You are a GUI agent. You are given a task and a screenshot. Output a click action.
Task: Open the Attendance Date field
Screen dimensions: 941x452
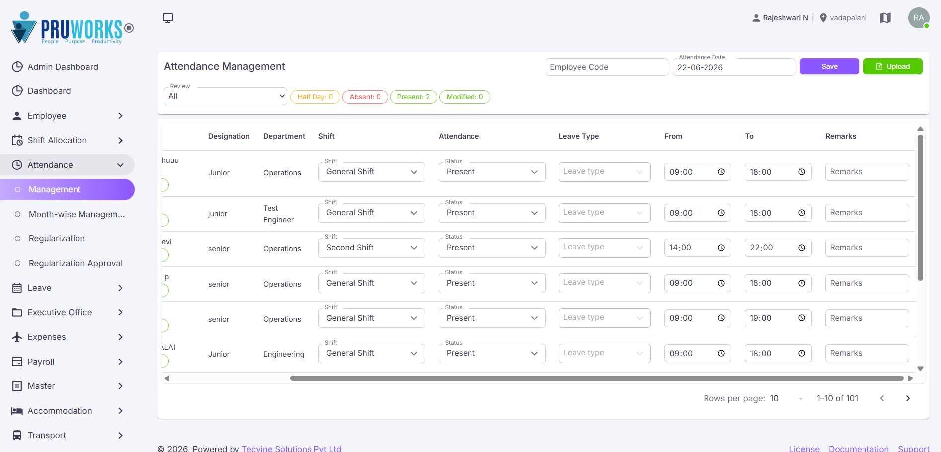click(734, 67)
